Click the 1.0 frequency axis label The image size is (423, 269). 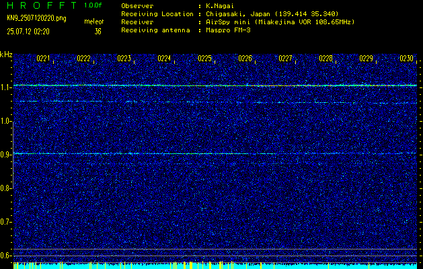5,122
